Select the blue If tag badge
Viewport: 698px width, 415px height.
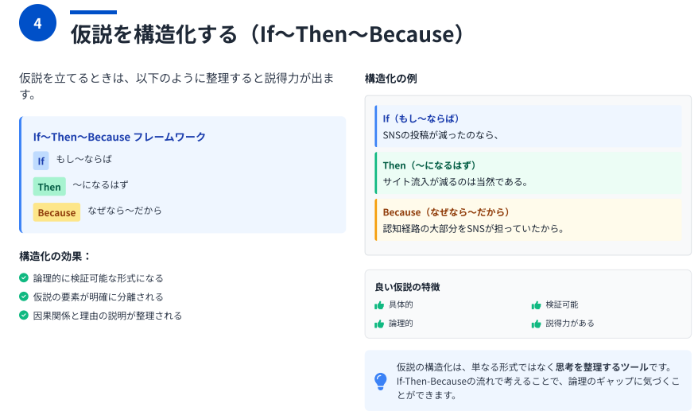click(x=41, y=161)
